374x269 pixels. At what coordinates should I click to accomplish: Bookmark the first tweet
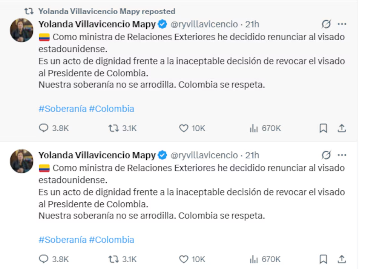point(323,128)
